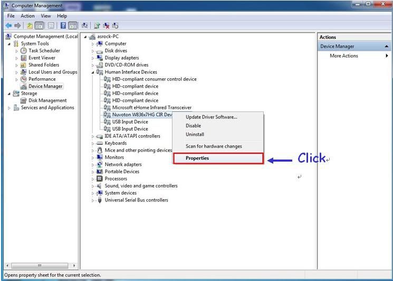The image size is (393, 281).
Task: Click More Actions in Actions pane
Action: point(344,56)
